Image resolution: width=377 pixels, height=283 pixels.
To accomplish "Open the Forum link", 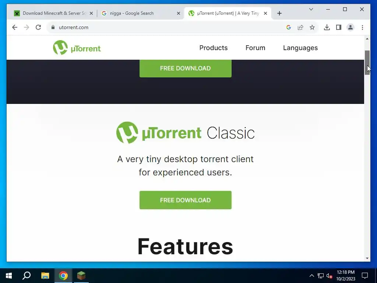I will point(255,48).
